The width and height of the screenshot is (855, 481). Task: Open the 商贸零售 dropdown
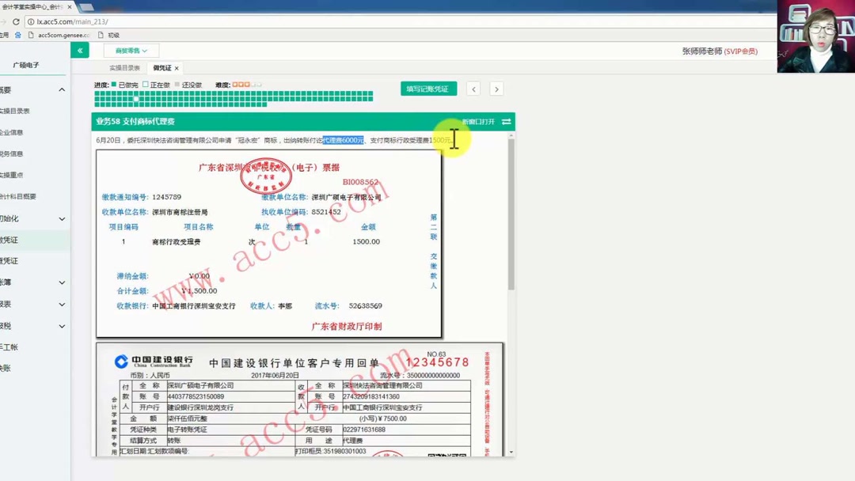129,49
